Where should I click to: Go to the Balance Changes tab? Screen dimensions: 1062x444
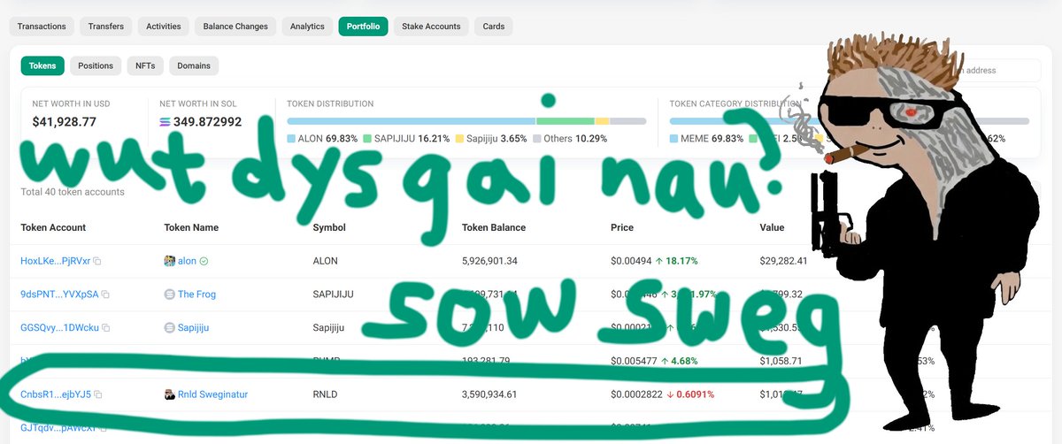235,27
